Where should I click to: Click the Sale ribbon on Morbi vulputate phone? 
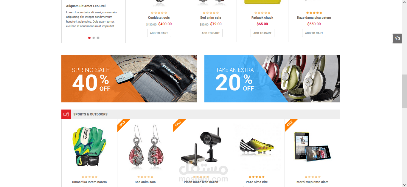(x=290, y=124)
